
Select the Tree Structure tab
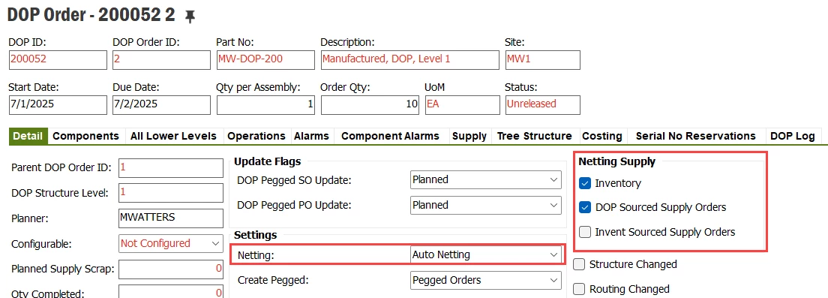(535, 136)
